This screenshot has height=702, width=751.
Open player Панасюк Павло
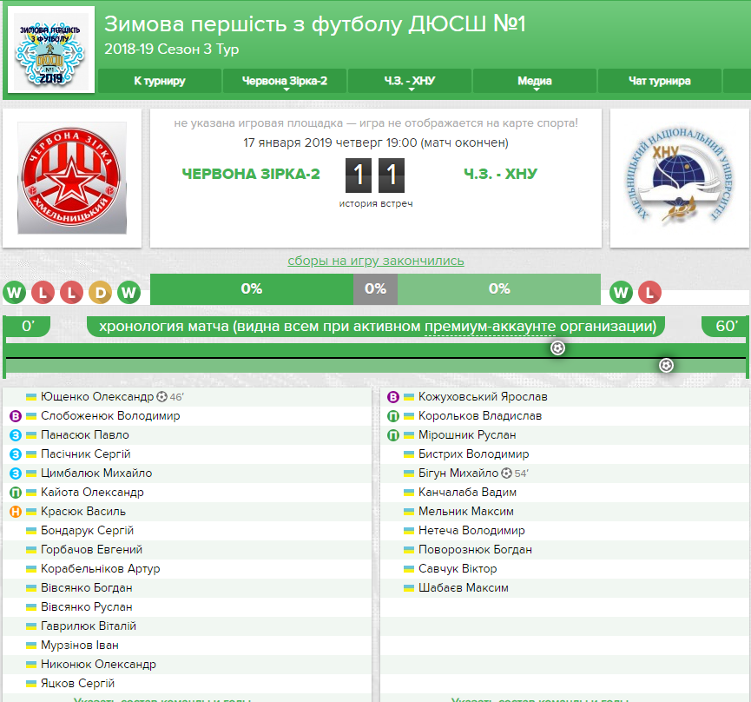pyautogui.click(x=85, y=435)
